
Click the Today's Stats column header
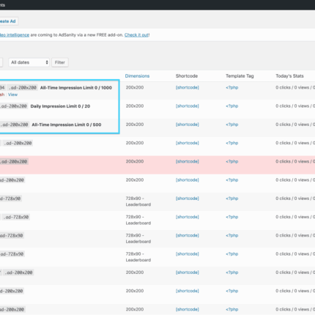pos(289,76)
